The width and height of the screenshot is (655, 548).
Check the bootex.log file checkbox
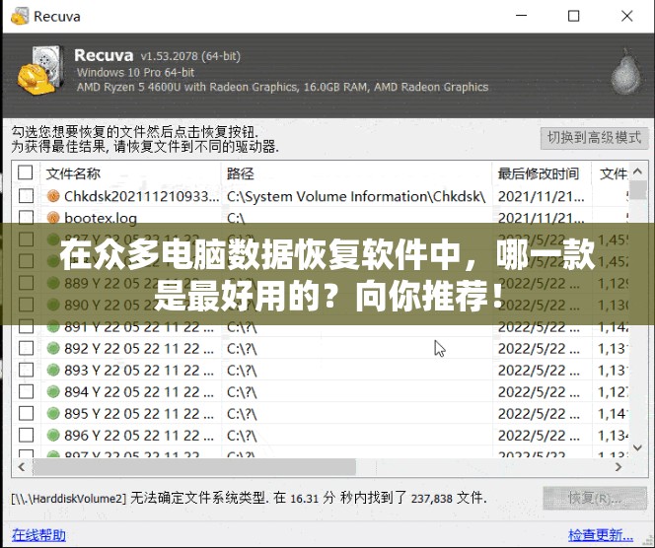tap(26, 218)
